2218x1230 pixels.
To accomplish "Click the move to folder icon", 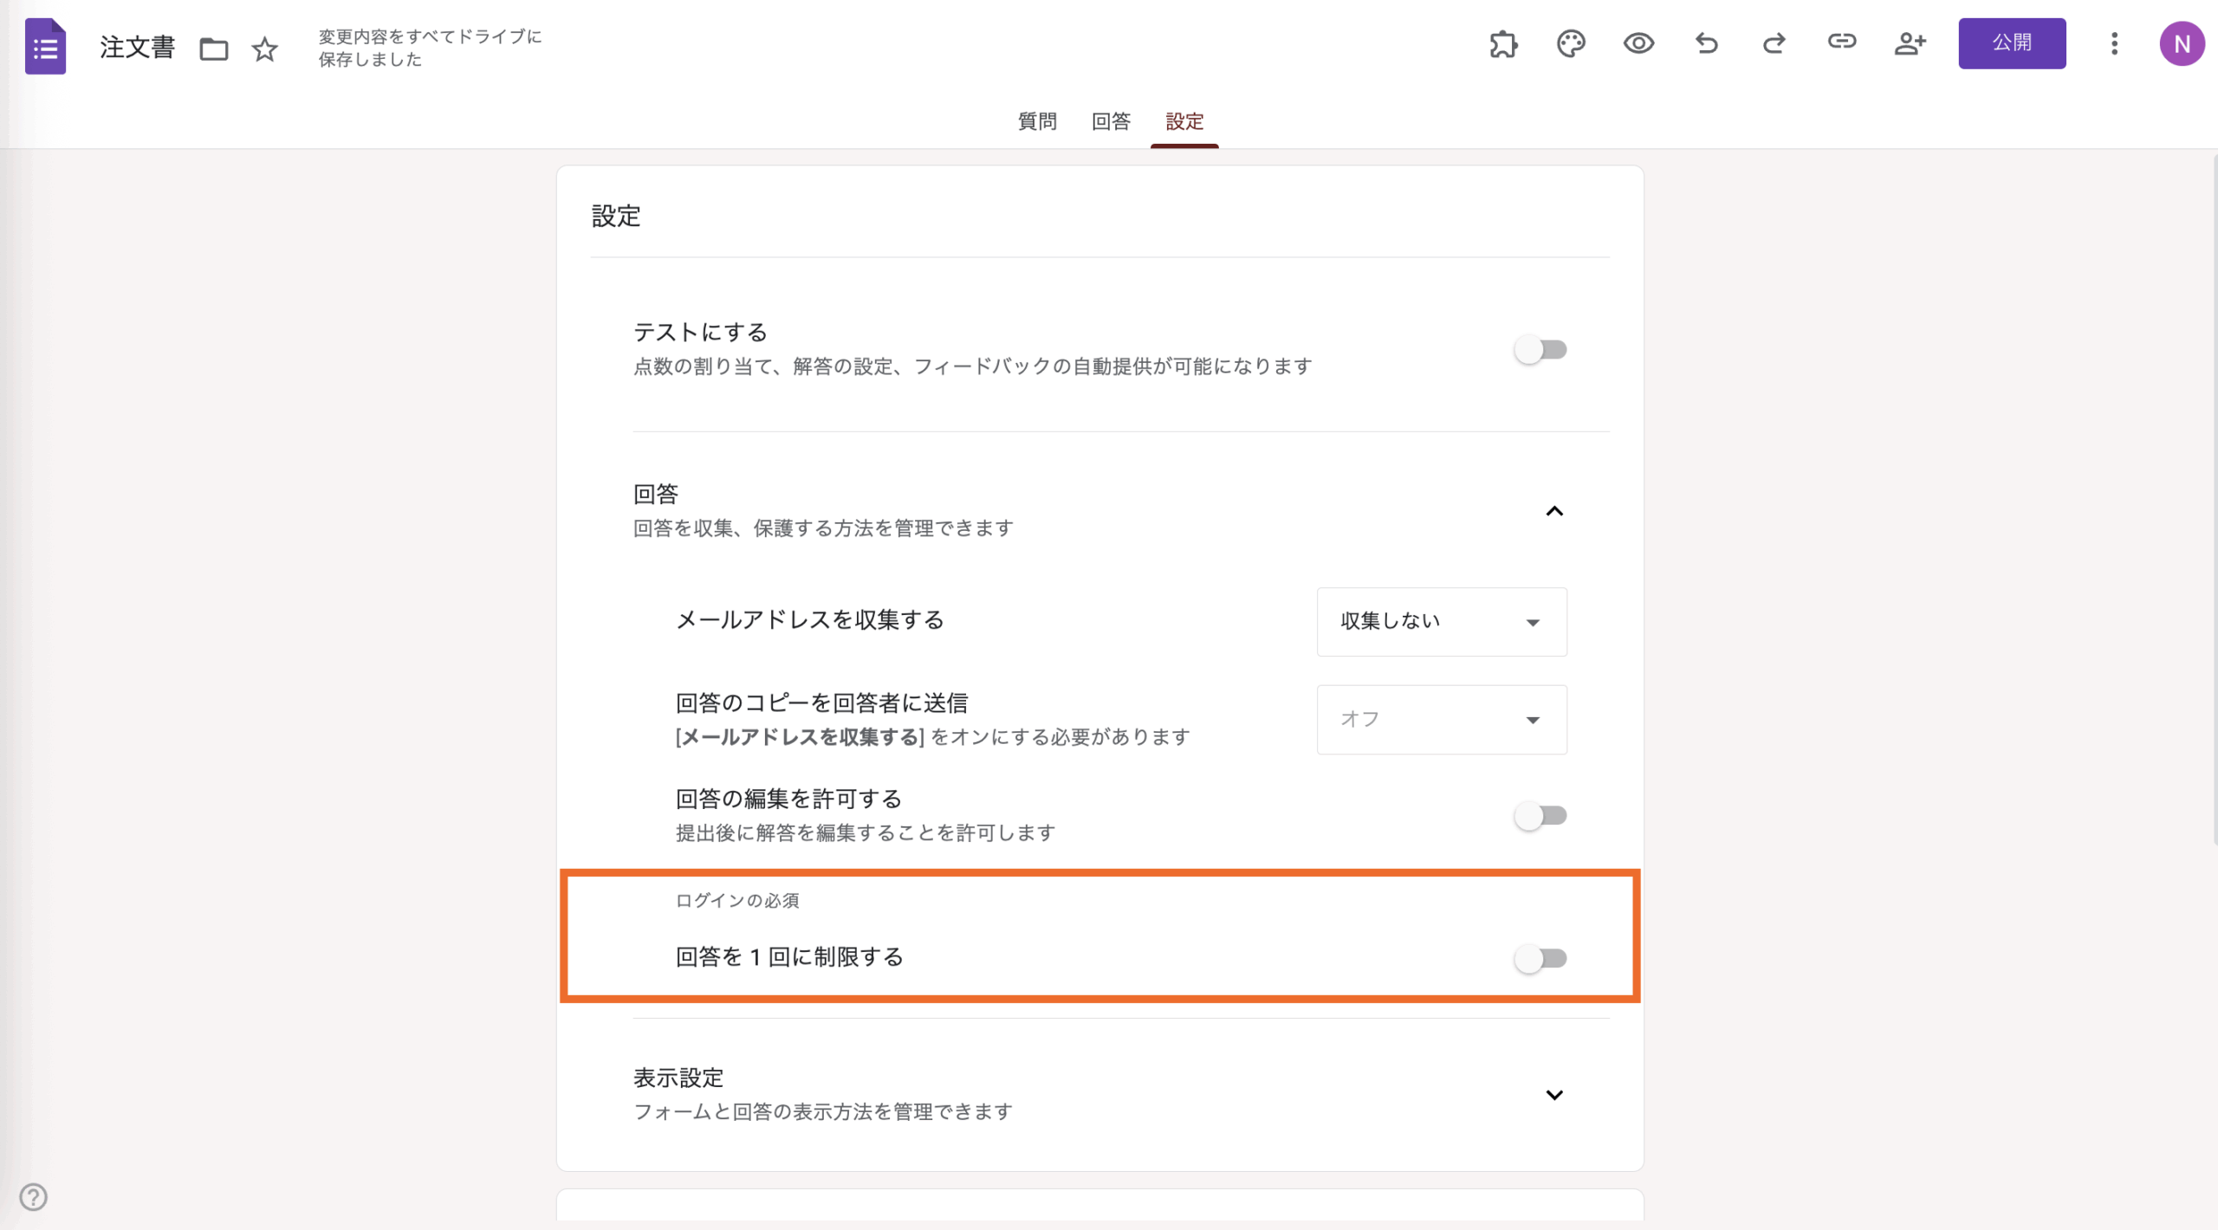I will point(213,49).
